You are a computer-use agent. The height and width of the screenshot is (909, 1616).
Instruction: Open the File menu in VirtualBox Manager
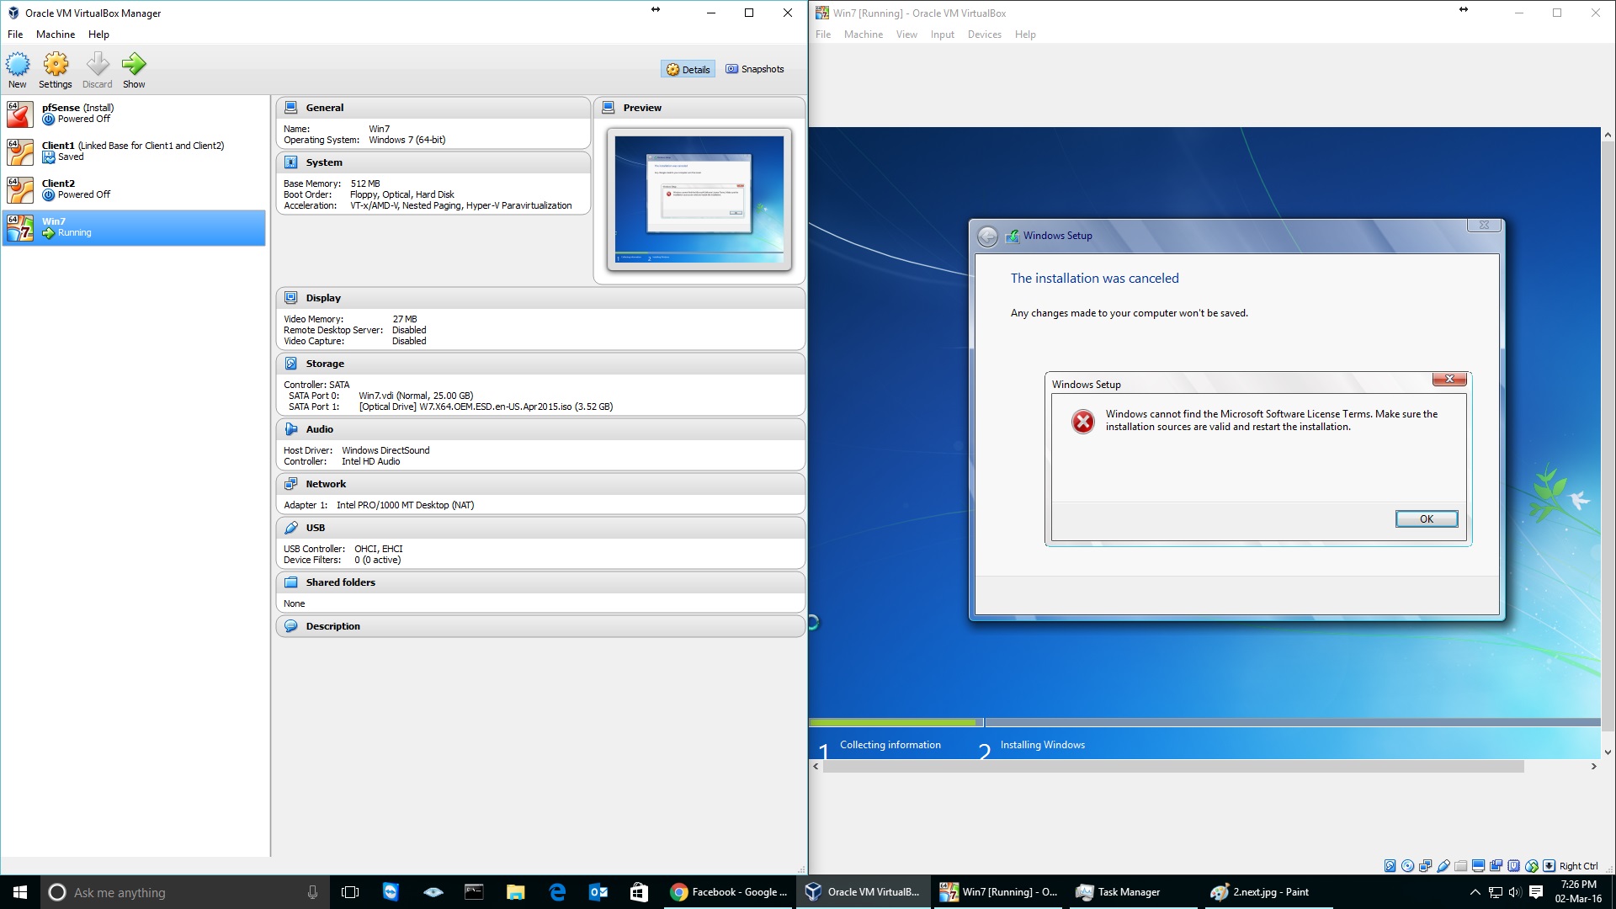click(15, 35)
